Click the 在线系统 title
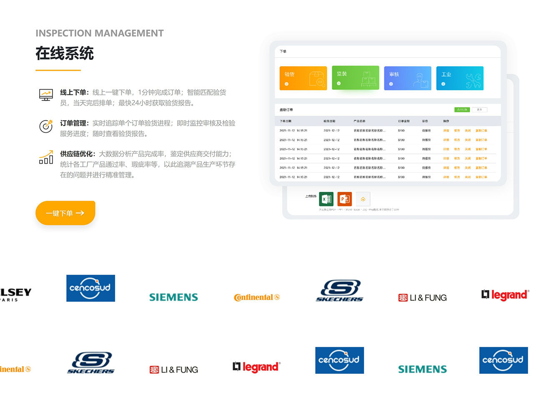 point(65,53)
